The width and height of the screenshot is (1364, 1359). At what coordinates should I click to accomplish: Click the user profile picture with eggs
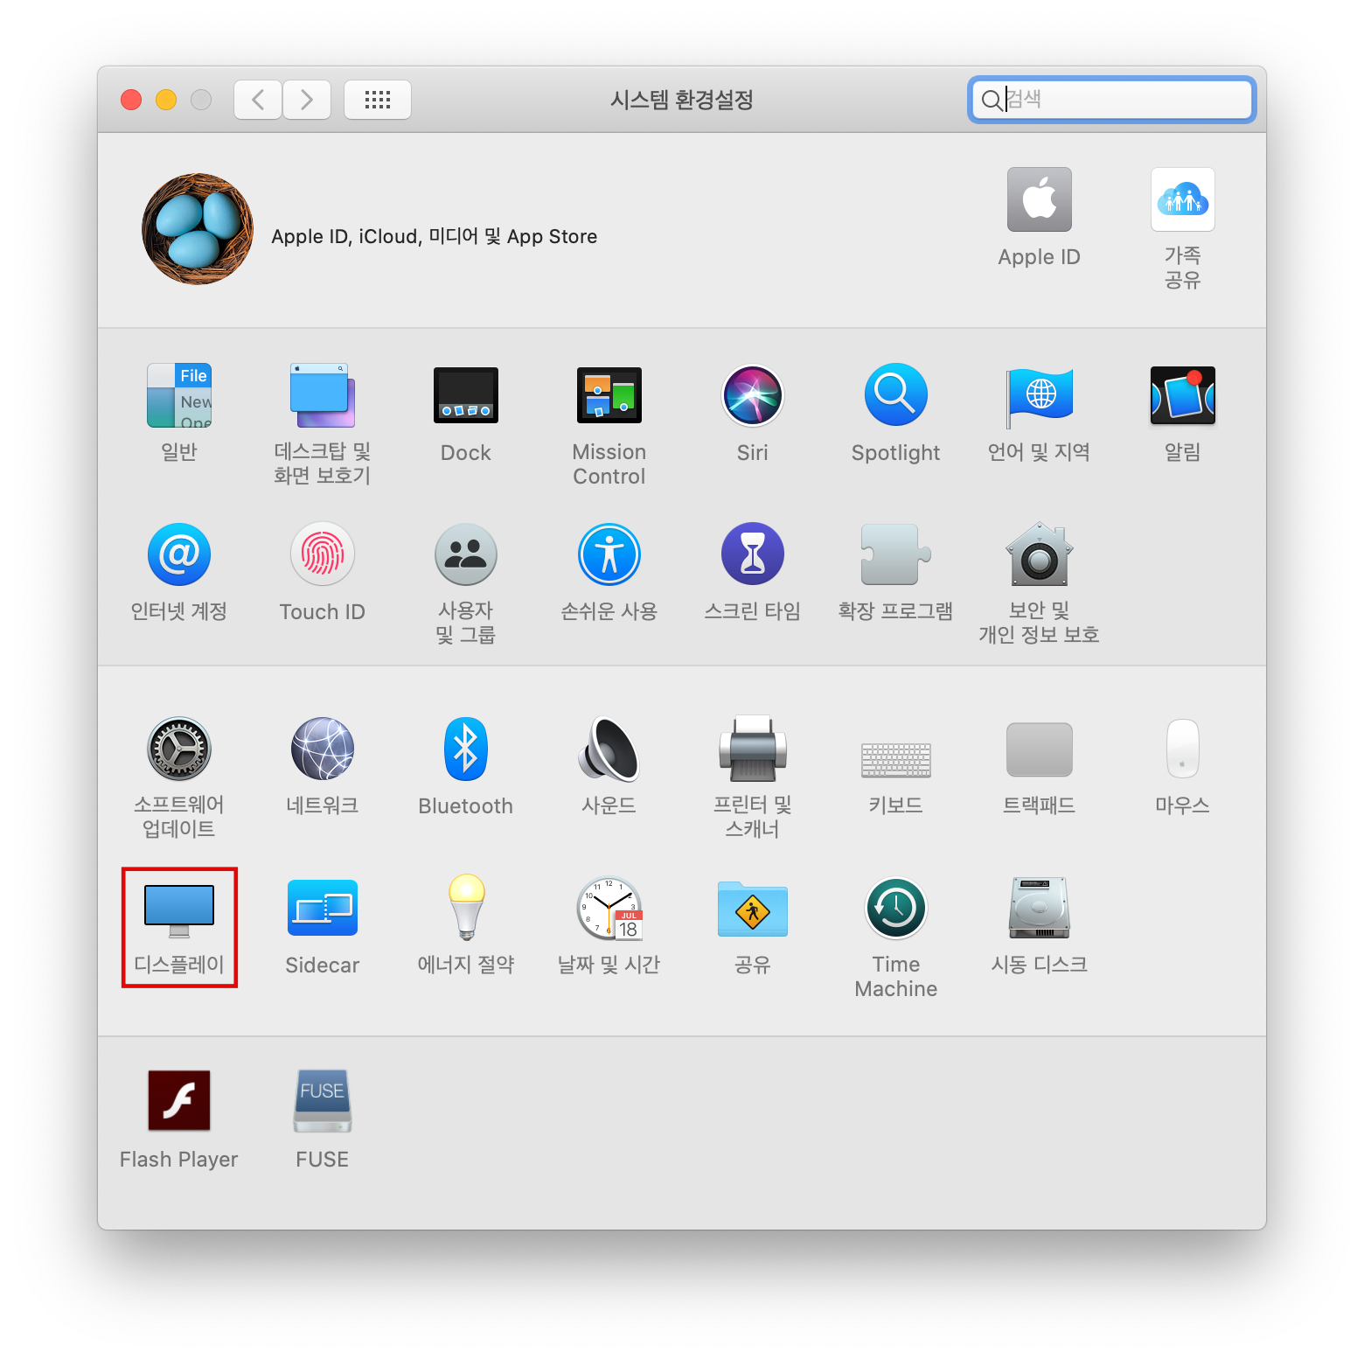[x=198, y=229]
